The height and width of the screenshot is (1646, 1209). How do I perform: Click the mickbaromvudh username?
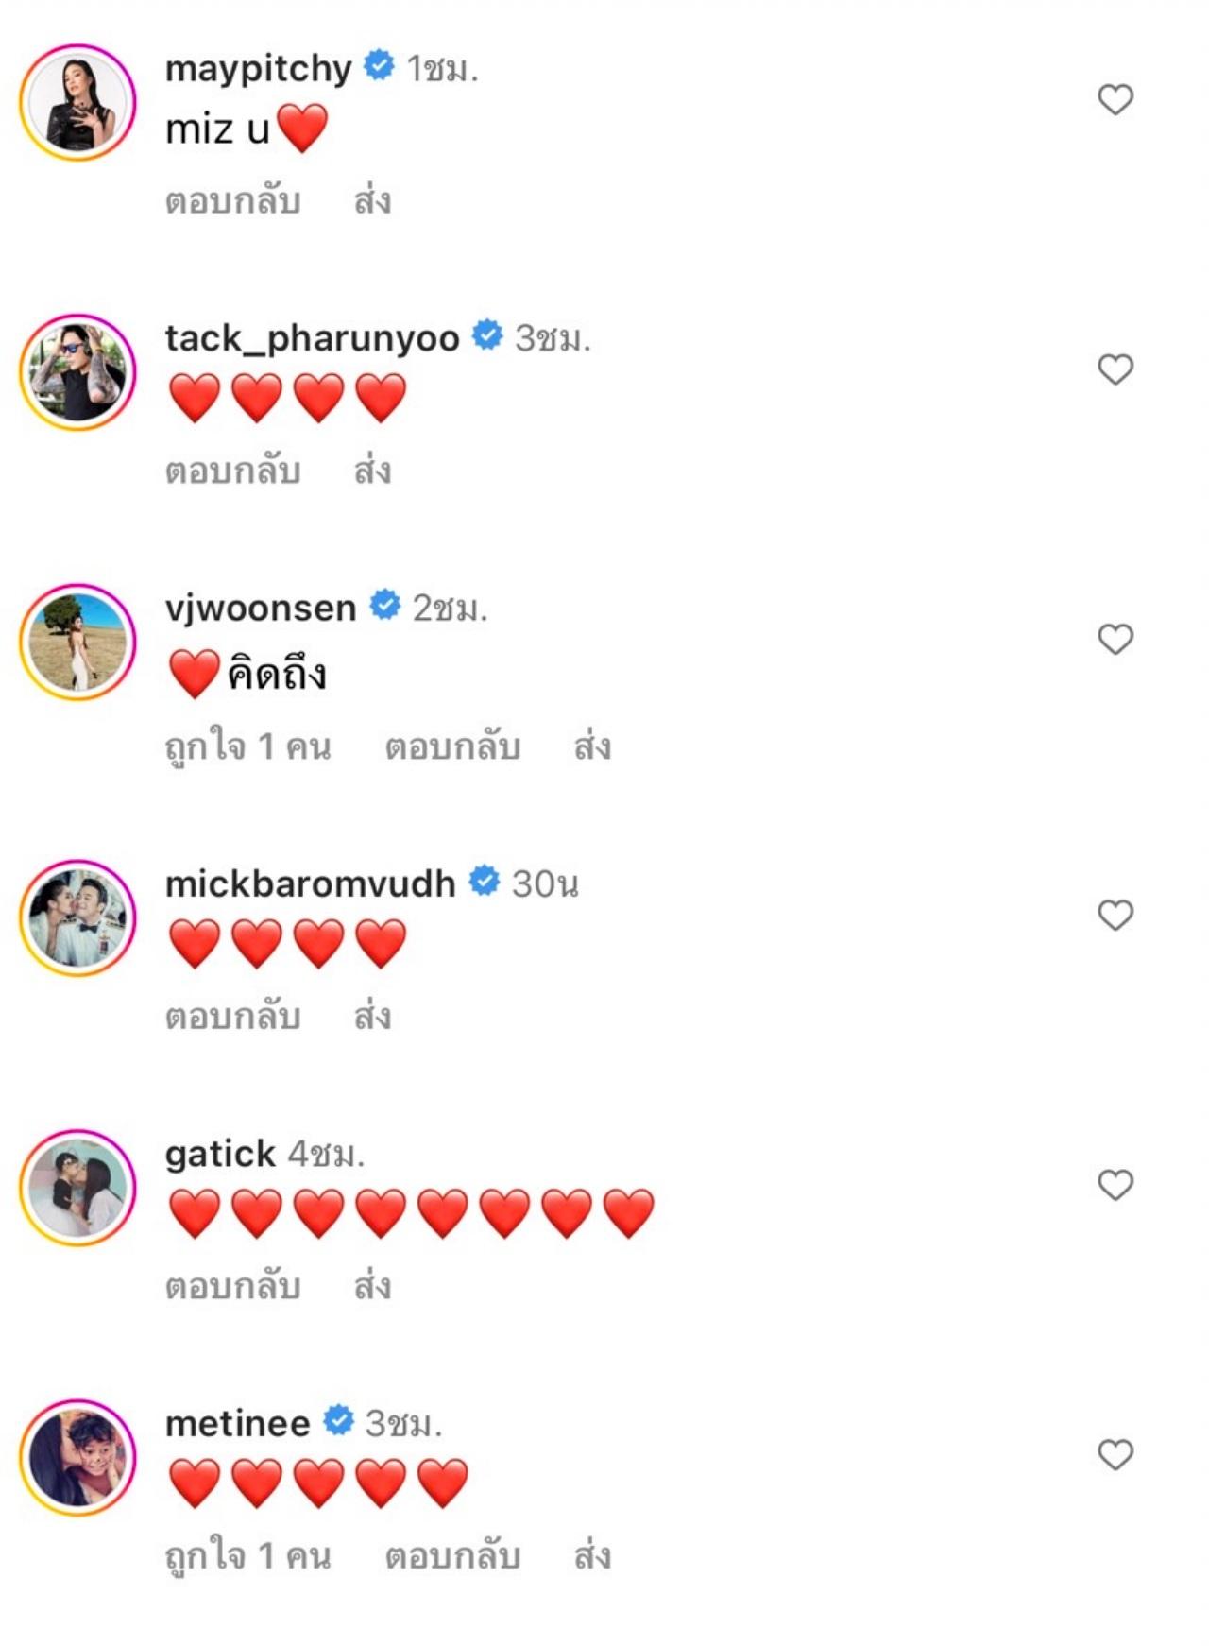click(310, 883)
